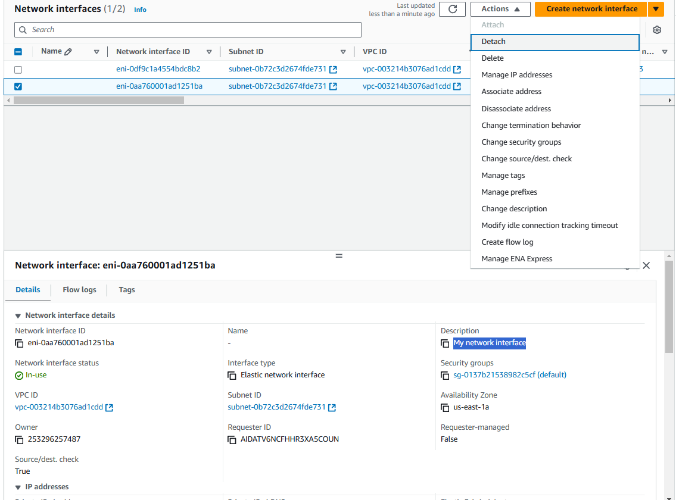
Task: Switch to the Flow logs tab
Action: pyautogui.click(x=79, y=290)
